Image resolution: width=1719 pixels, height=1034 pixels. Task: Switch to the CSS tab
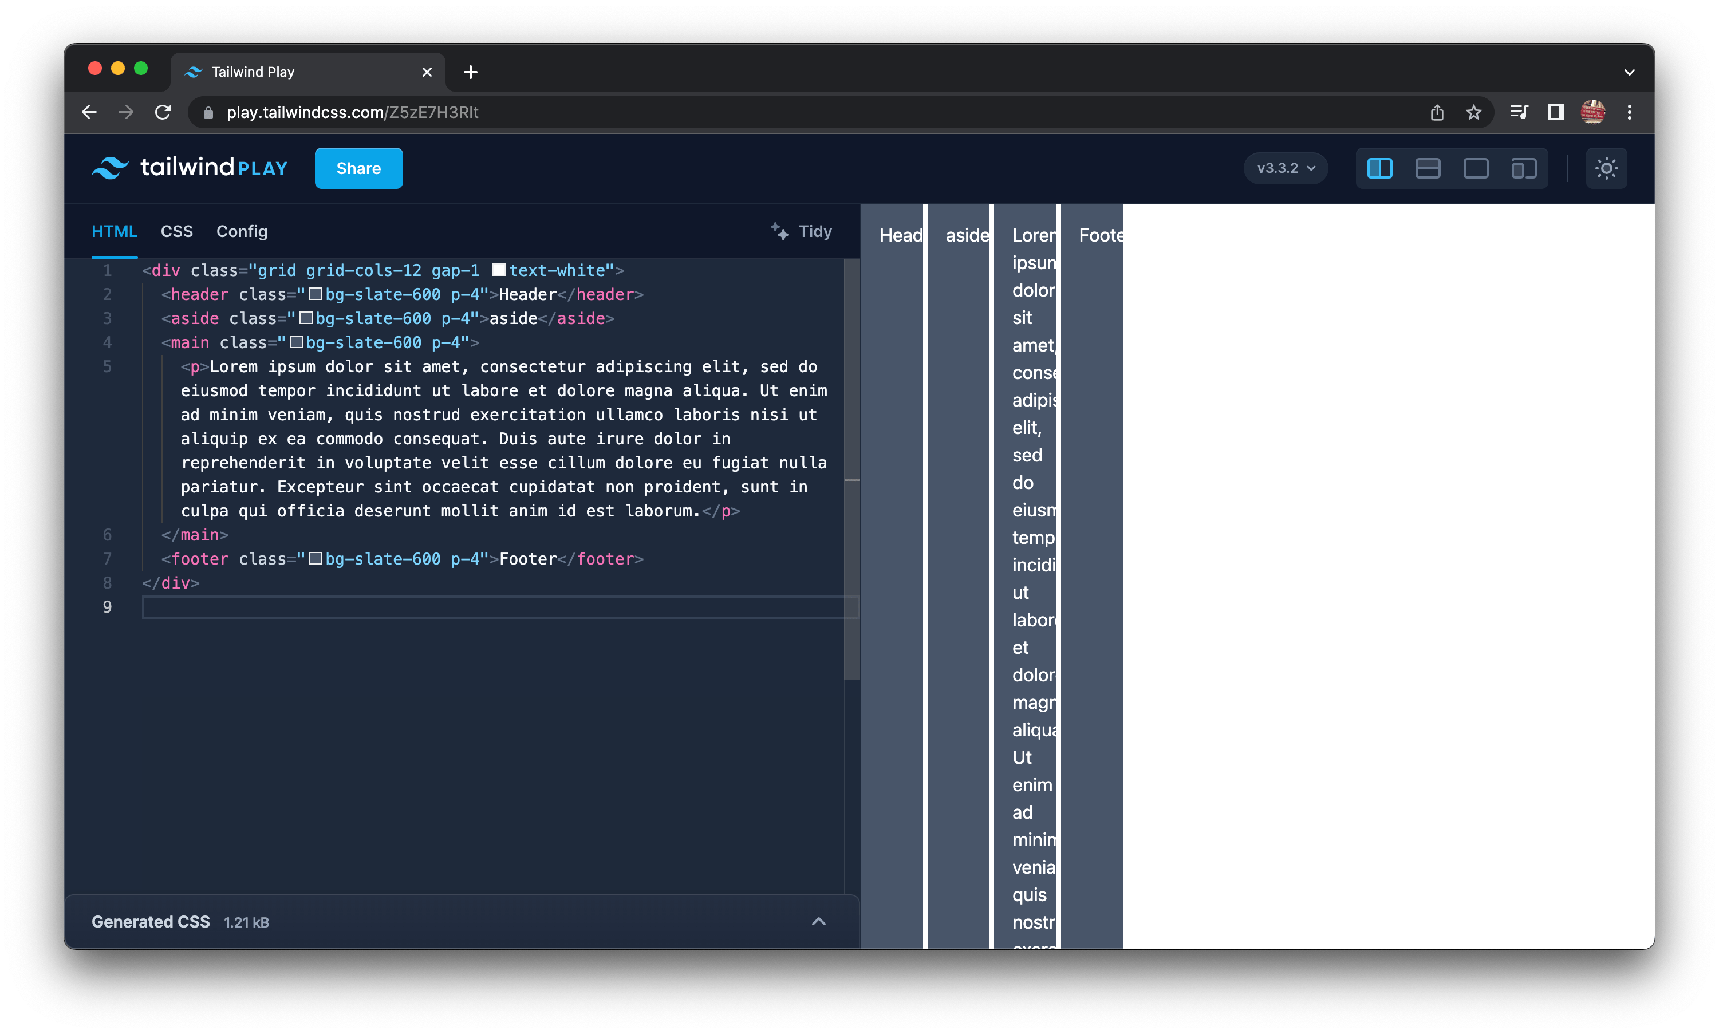point(178,231)
